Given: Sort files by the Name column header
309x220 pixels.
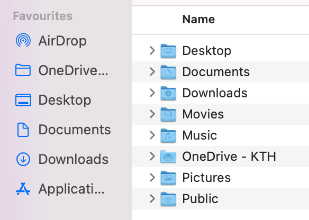Looking at the screenshot, I should click(x=198, y=19).
